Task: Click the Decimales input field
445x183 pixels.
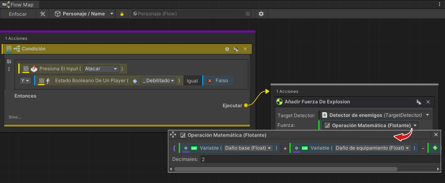Action: click(x=319, y=159)
